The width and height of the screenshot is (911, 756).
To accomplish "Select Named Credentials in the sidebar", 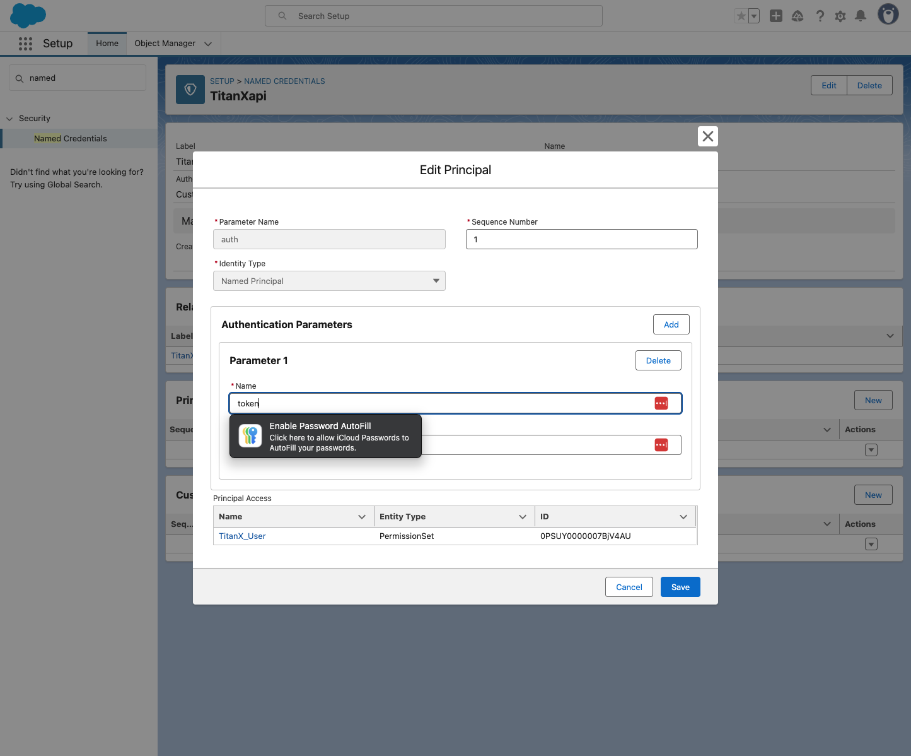I will 71,139.
